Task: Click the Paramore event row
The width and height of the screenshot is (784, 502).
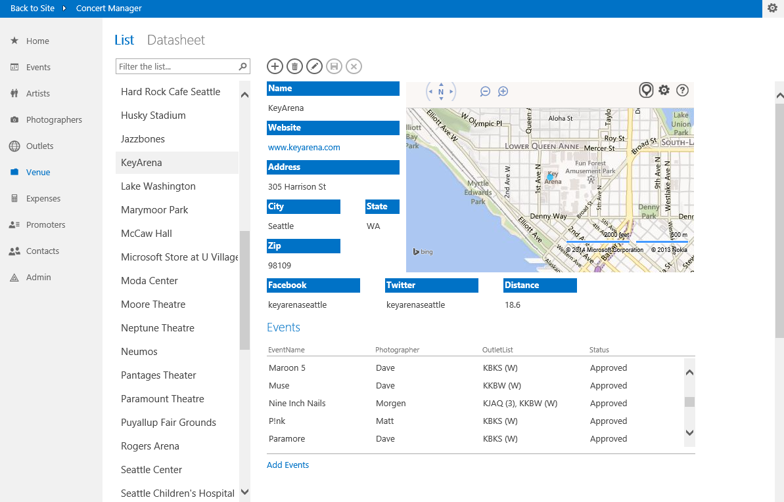Action: tap(475, 439)
